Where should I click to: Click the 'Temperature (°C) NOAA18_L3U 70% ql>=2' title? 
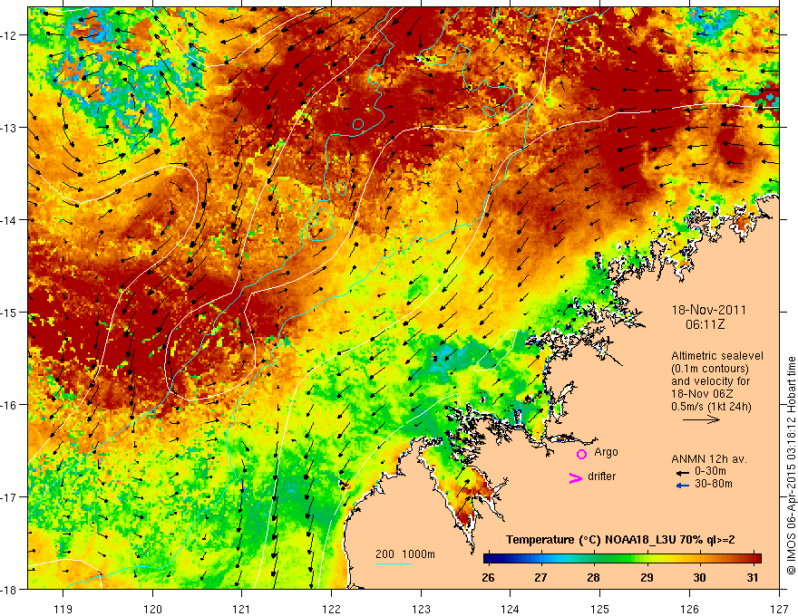pos(620,540)
